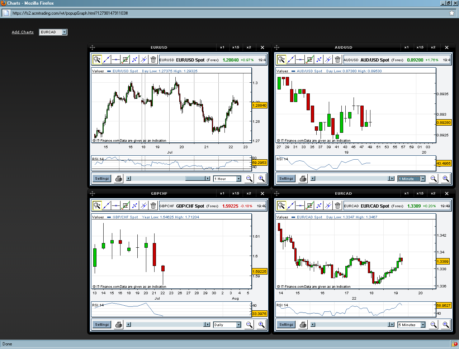Switch GBPCHF chart size to x2
Screen dimensions: 459x349
coord(249,194)
